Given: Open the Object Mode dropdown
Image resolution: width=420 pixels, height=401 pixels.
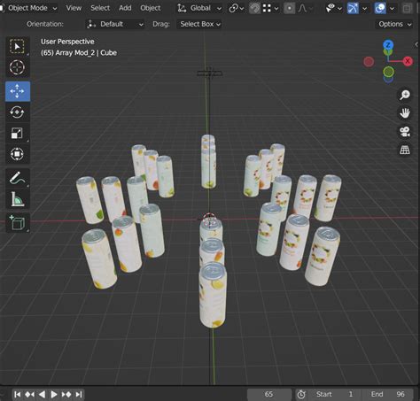Looking at the screenshot, I should click(29, 8).
